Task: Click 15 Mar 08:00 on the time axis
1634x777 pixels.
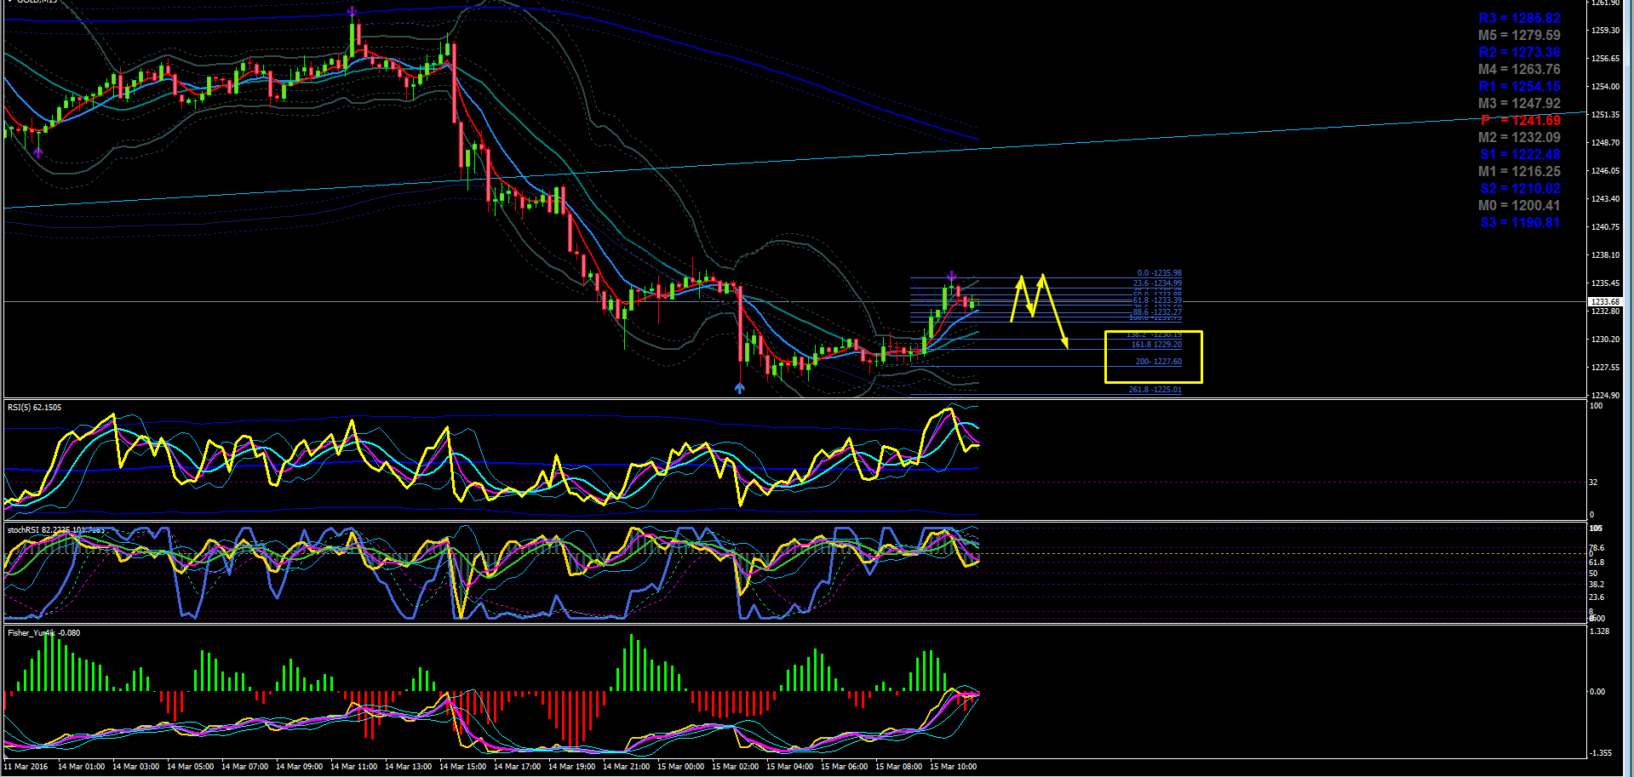Action: tap(898, 767)
